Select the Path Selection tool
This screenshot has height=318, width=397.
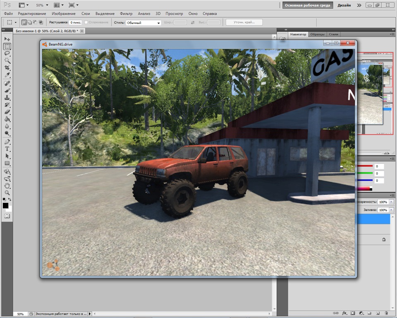click(x=7, y=156)
